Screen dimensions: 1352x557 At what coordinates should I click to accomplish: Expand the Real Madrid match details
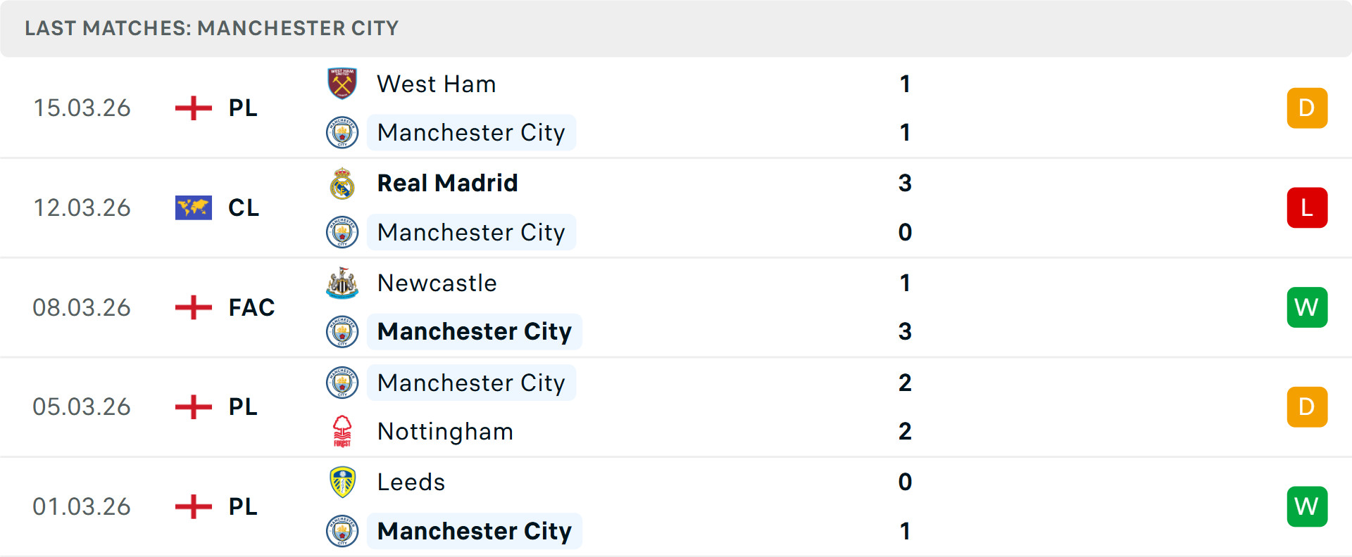coord(676,207)
